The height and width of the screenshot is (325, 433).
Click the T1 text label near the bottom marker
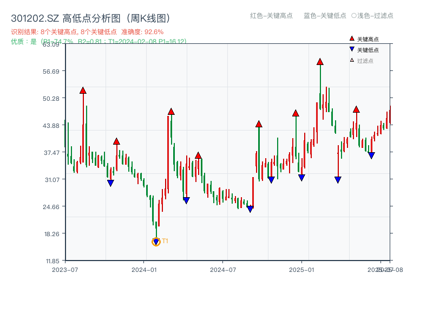(x=165, y=240)
